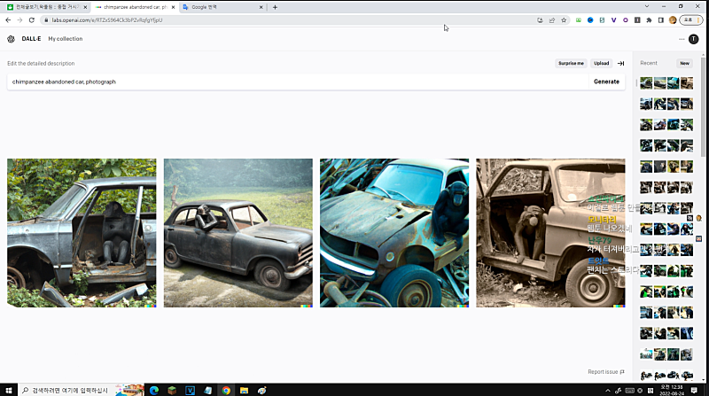Reload the page with the refresh icon

click(32, 19)
